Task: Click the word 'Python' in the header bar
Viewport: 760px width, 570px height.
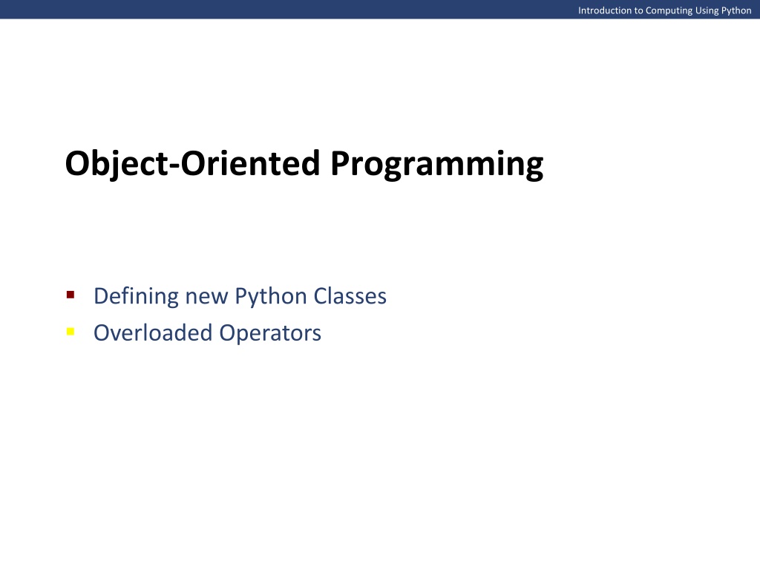Action: [737, 11]
